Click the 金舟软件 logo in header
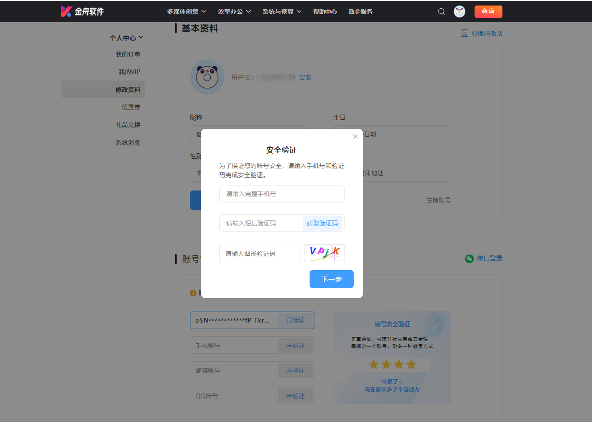Image resolution: width=592 pixels, height=422 pixels. tap(82, 12)
